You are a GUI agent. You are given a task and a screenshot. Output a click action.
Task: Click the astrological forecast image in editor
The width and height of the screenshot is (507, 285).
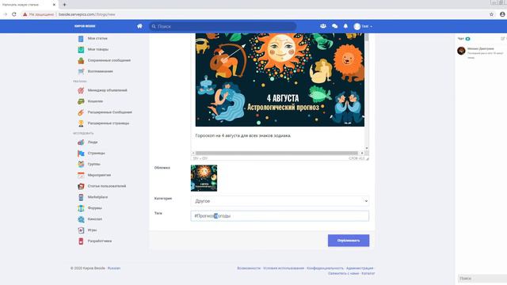pos(280,79)
